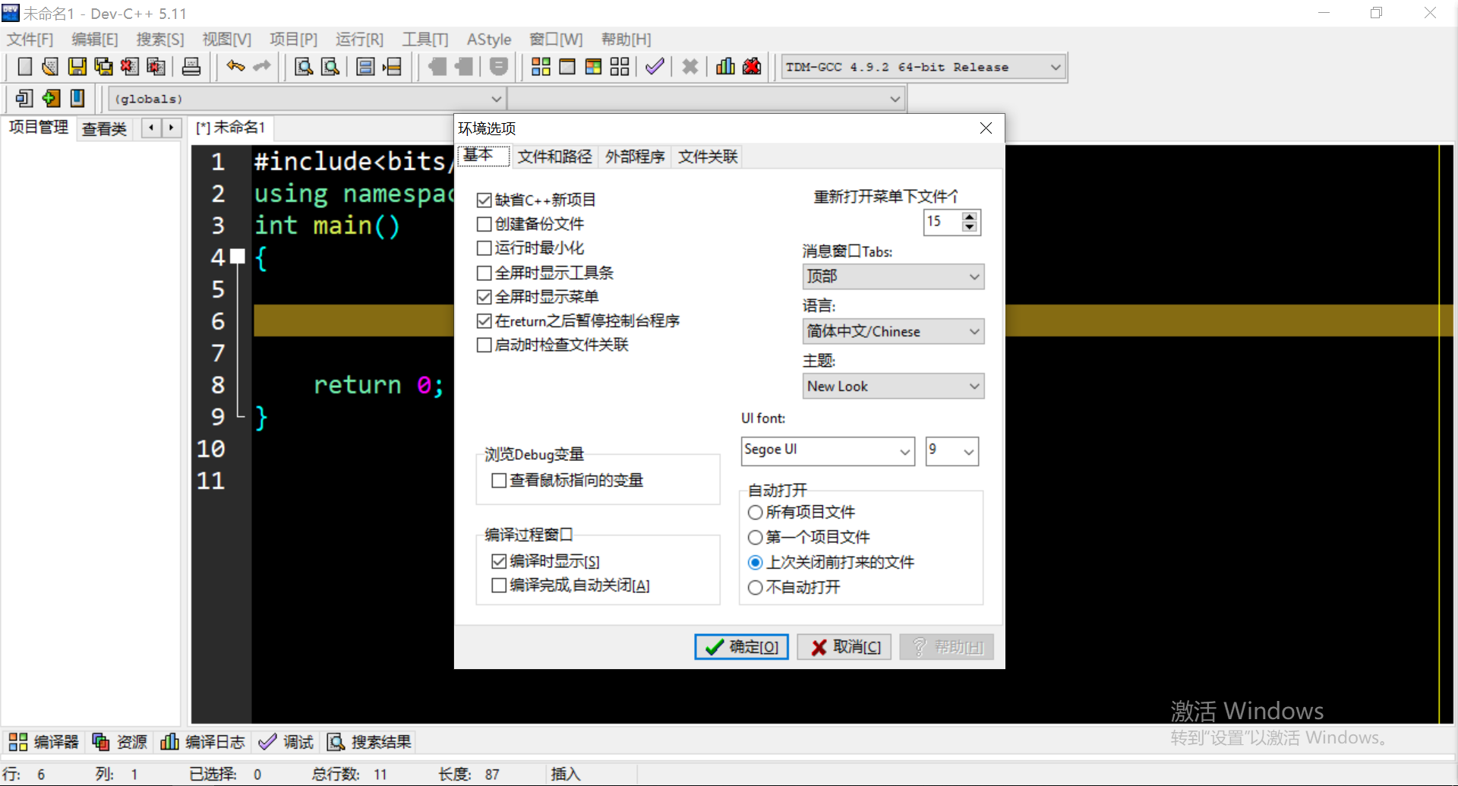Check 编译完成,自动关闭 checkbox
Image resolution: width=1458 pixels, height=786 pixels.
point(499,586)
